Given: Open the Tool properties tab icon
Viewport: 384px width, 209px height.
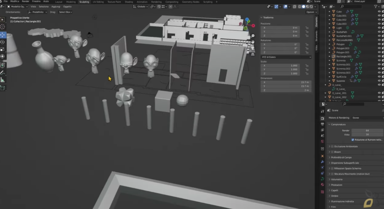Looking at the screenshot, I should 322,111.
